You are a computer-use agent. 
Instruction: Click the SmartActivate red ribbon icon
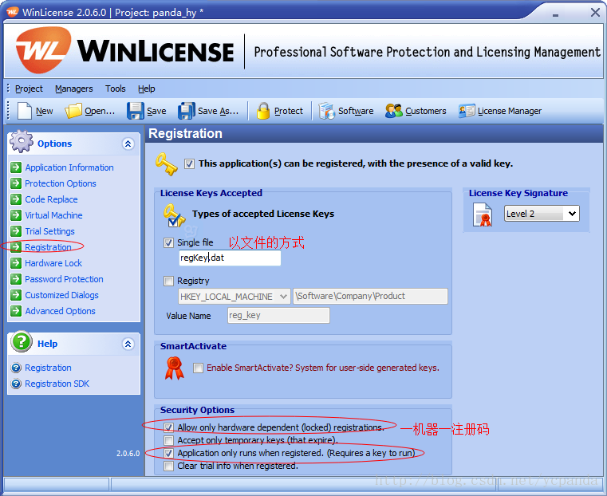pyautogui.click(x=174, y=368)
